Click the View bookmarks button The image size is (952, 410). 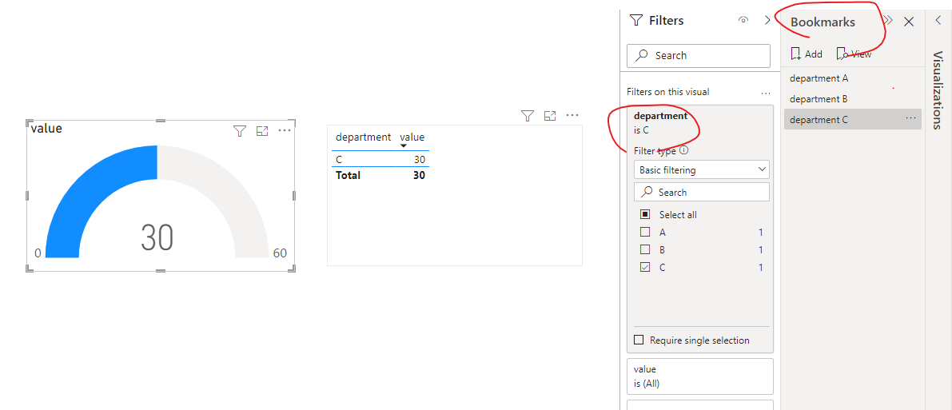(854, 54)
